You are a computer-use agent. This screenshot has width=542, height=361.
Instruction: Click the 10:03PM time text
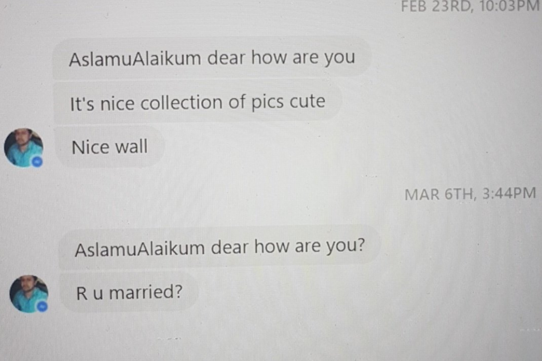click(510, 6)
